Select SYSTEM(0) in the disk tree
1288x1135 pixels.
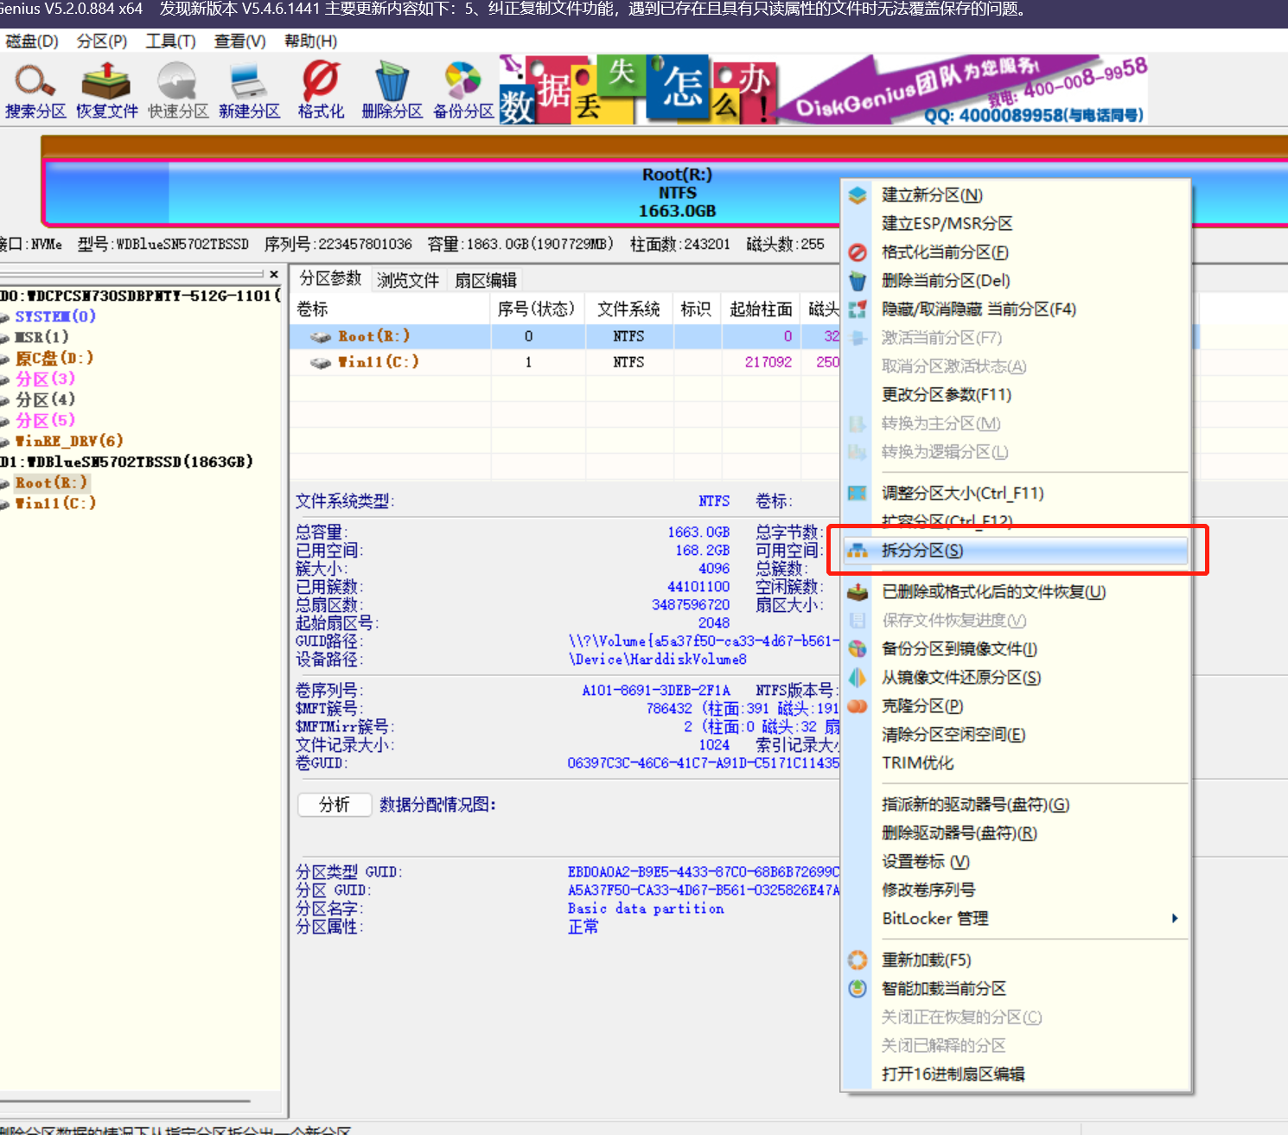tap(55, 316)
